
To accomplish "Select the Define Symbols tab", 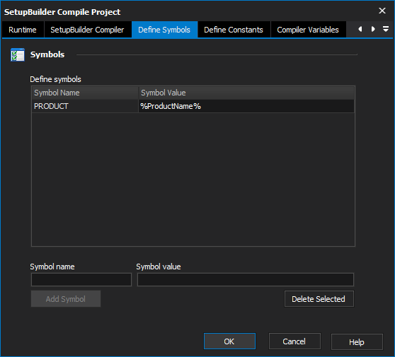I will (164, 30).
